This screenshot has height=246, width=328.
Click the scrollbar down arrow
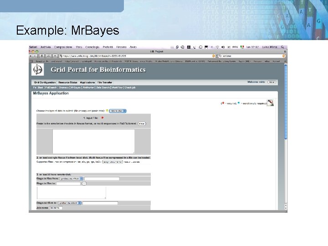point(286,208)
